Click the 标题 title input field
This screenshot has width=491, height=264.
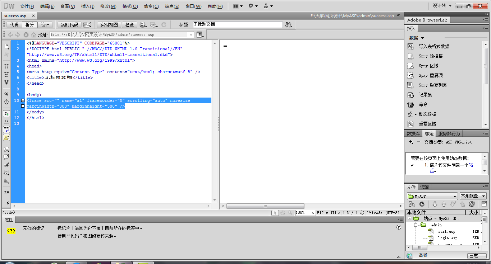coord(237,24)
